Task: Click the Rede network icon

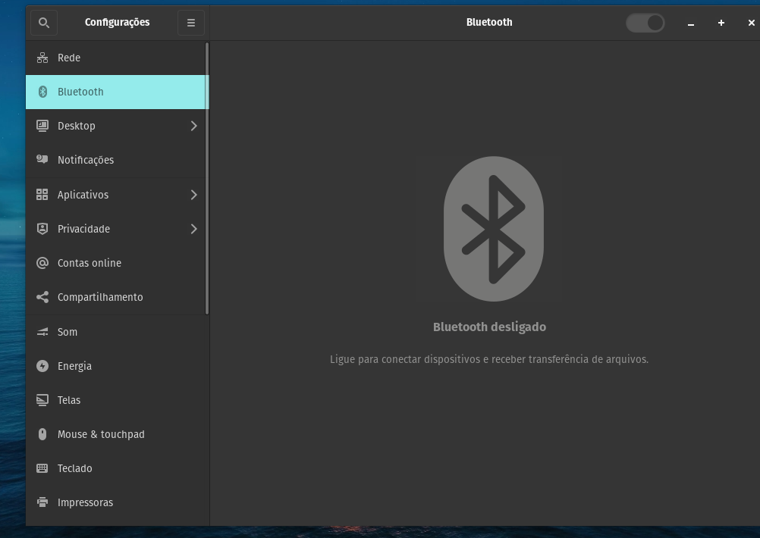Action: [x=42, y=58]
